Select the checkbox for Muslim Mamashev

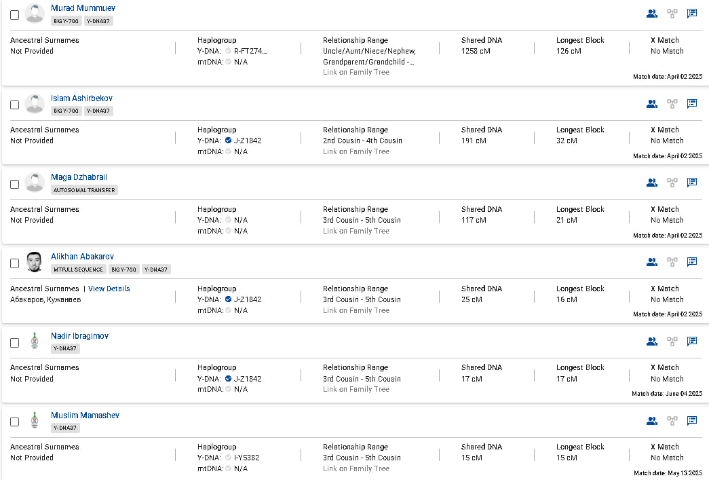click(14, 422)
